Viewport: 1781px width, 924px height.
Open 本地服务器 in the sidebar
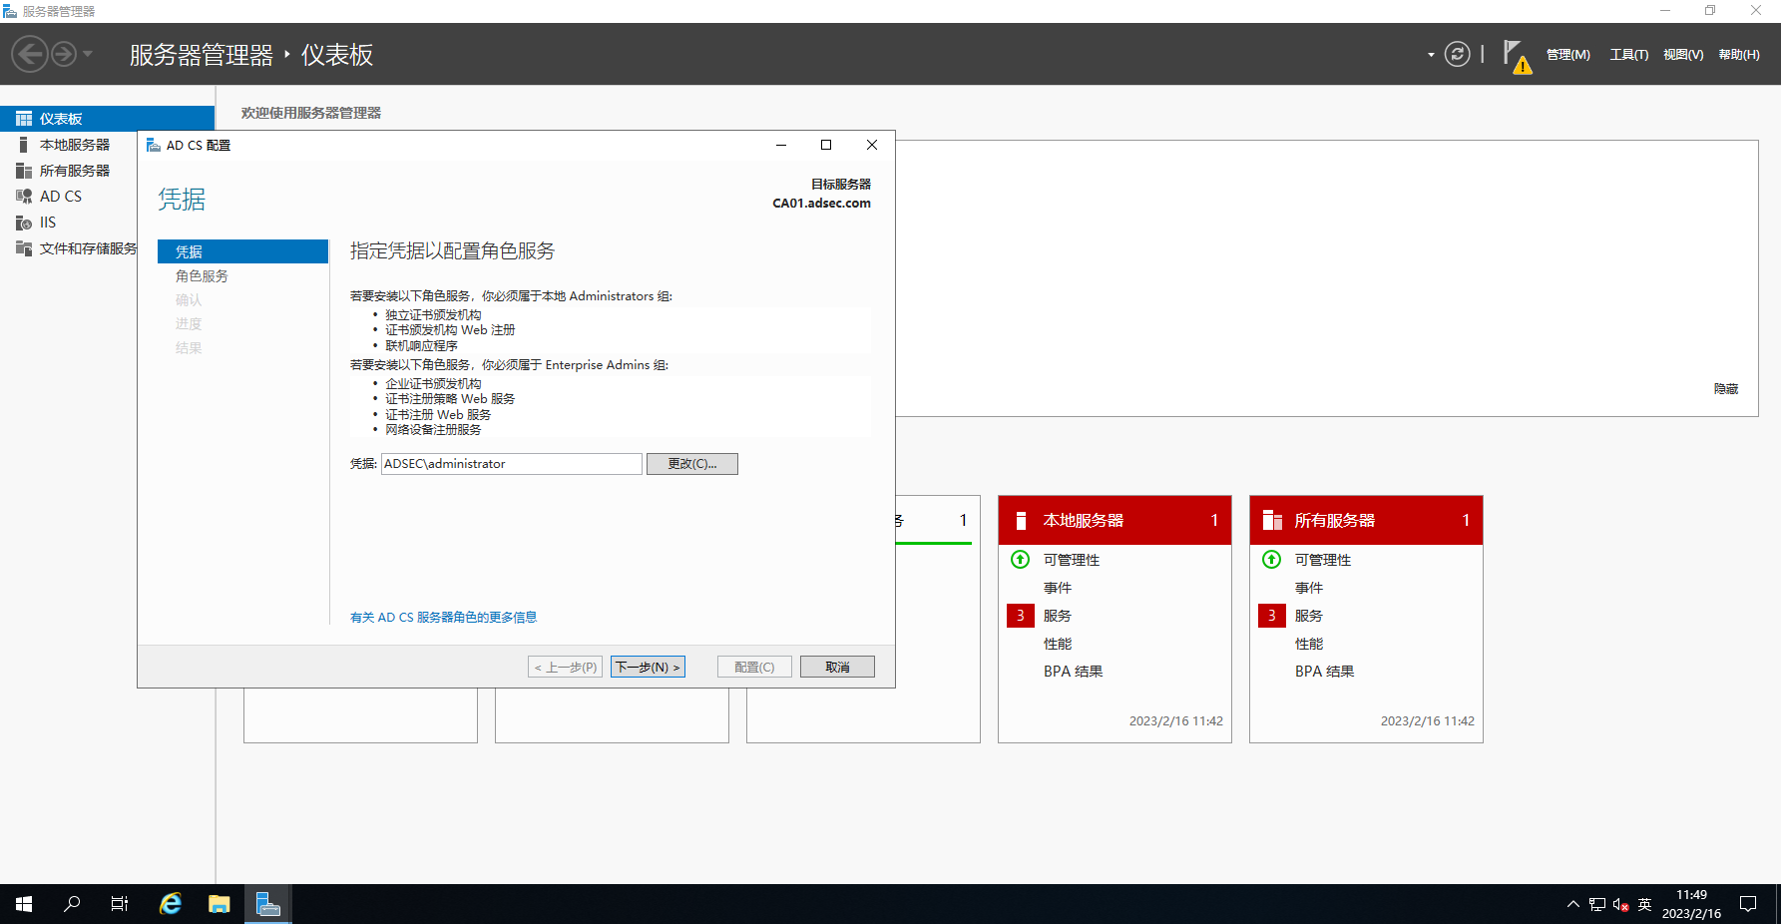coord(74,145)
